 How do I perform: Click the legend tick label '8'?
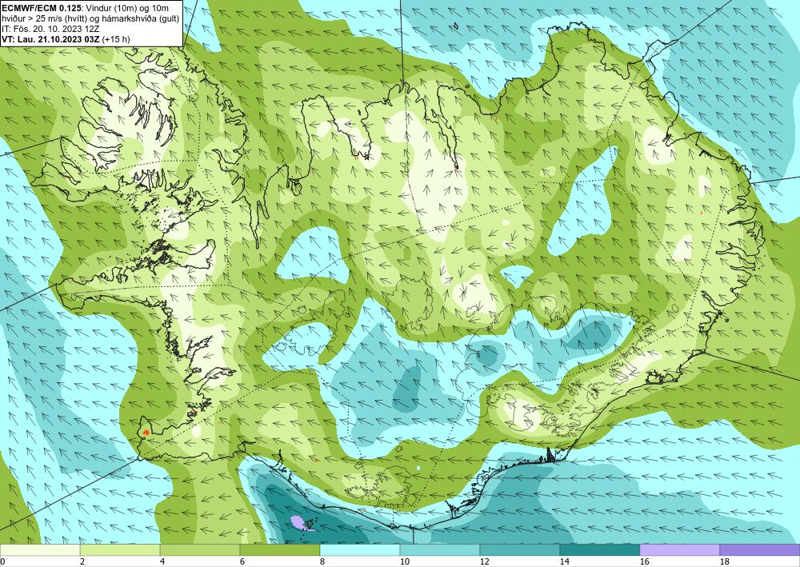tap(322, 561)
